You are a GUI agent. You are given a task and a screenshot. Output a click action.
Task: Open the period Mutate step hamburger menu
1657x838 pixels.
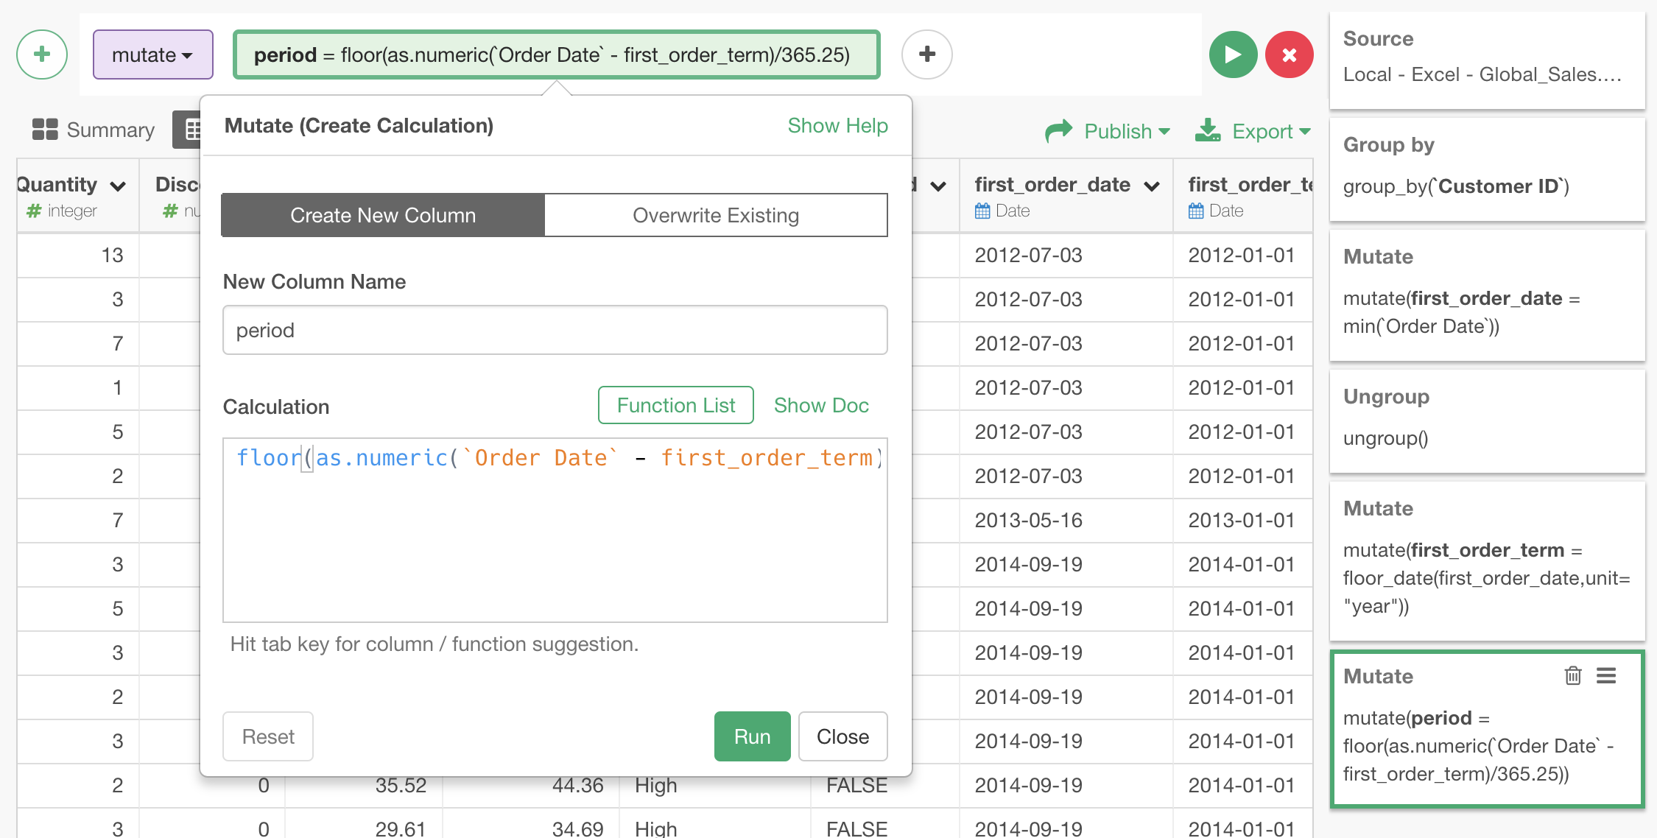[x=1606, y=675]
